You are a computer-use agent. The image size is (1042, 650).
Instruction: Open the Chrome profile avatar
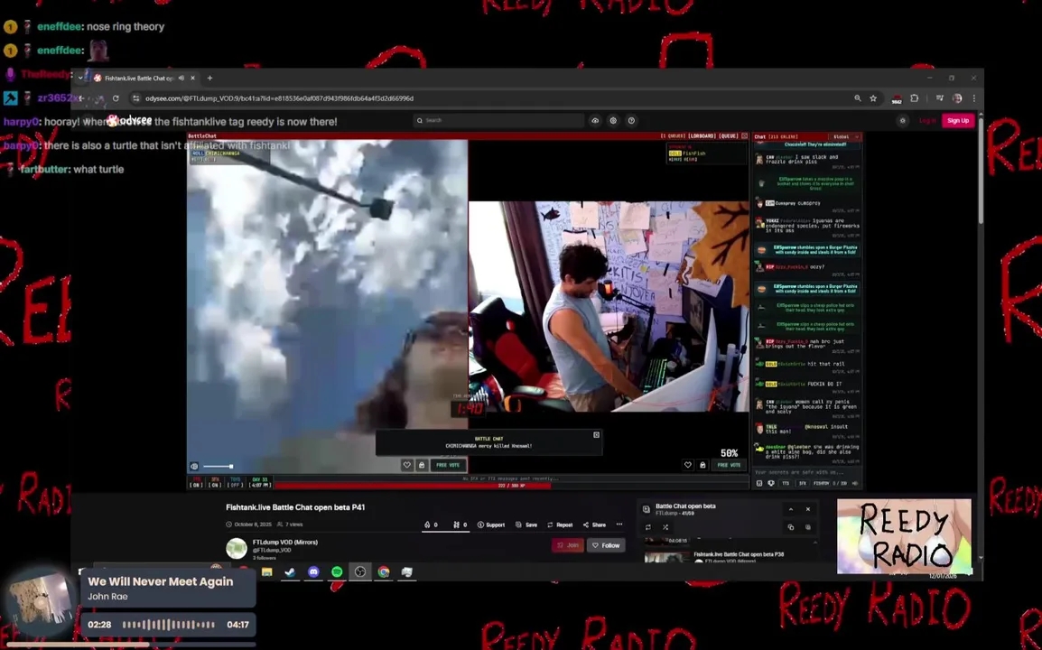[x=957, y=98]
